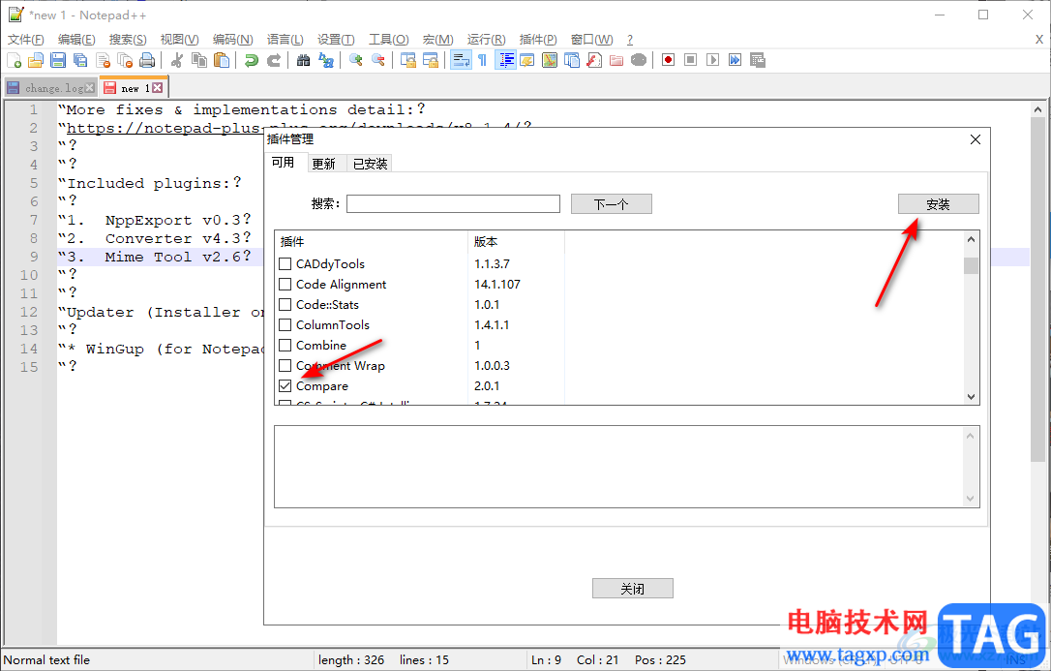Screen dimensions: 1051x671
Task: Open the 编辑(E) menu
Action: [x=76, y=40]
